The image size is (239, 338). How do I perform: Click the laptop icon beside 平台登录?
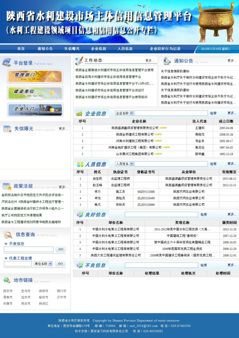coord(7,62)
